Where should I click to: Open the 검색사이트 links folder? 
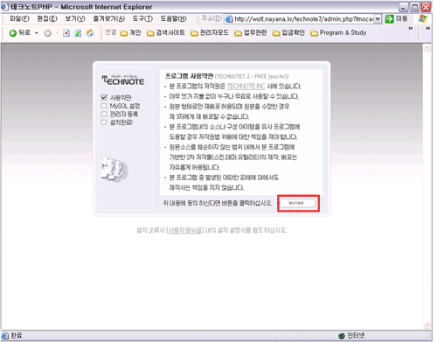tap(165, 33)
